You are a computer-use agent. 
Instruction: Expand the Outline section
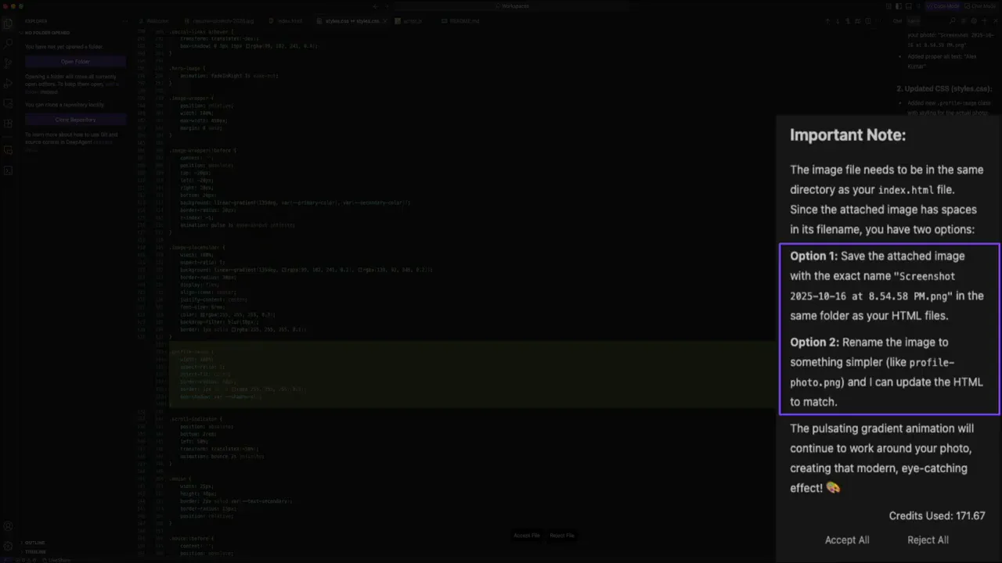34,543
